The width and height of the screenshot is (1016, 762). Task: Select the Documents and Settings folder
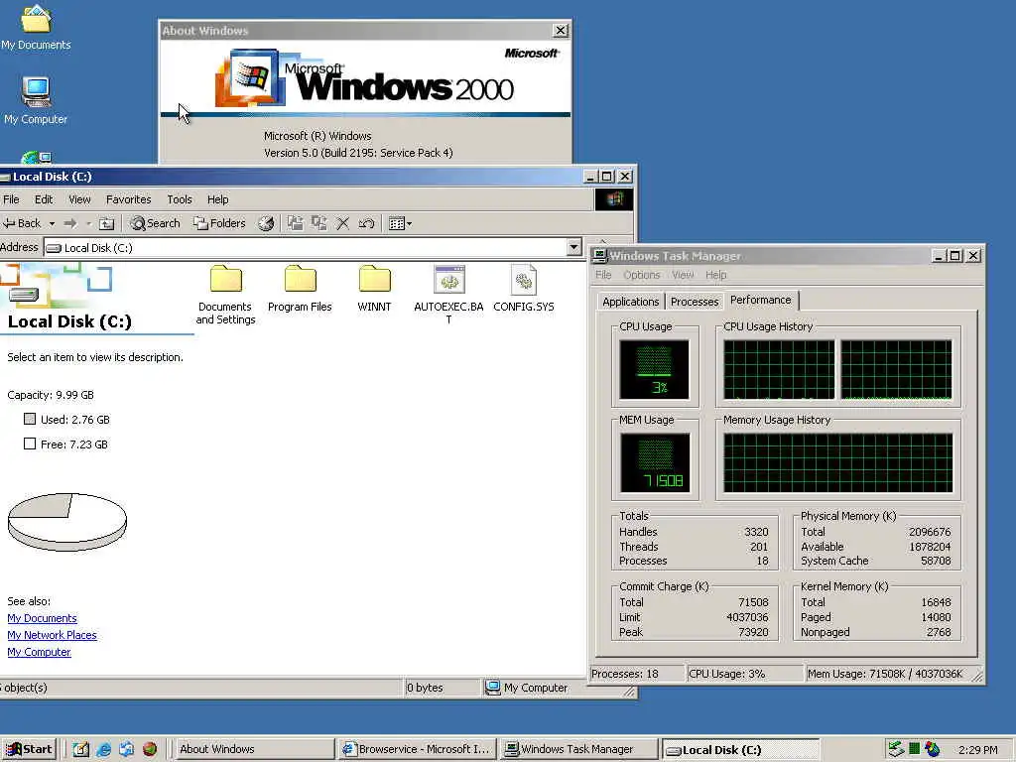coord(225,295)
